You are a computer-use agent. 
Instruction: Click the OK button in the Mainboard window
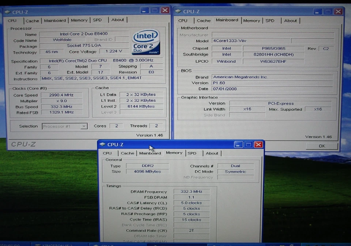coord(321,146)
